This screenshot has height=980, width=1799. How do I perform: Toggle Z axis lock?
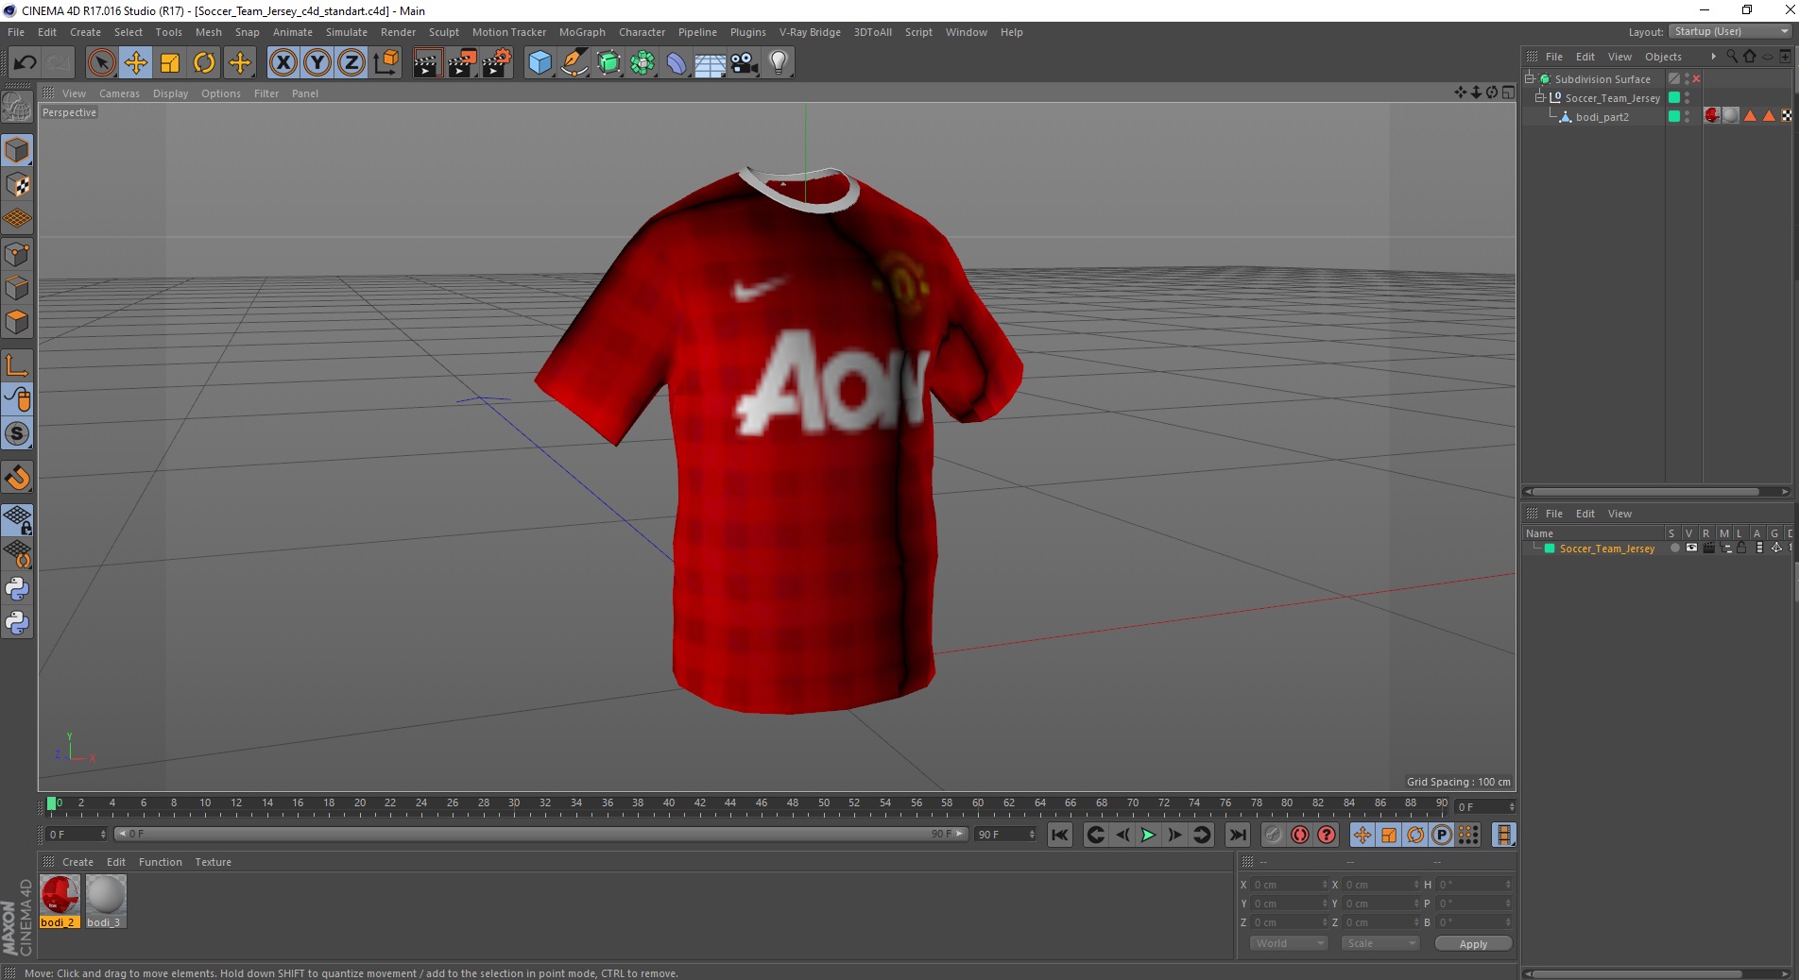[351, 63]
